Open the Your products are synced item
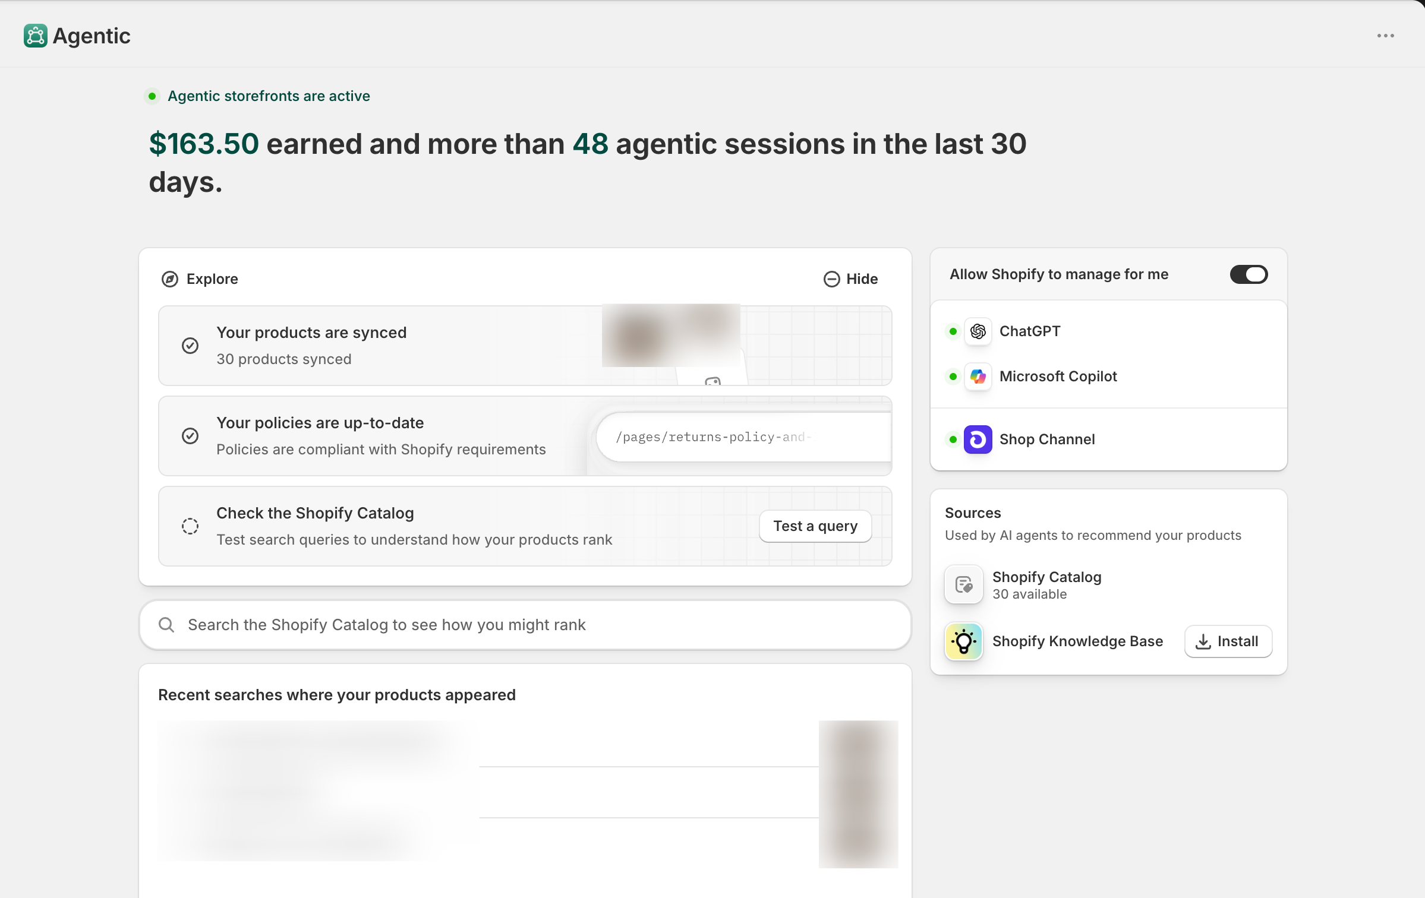1425x898 pixels. coord(525,346)
